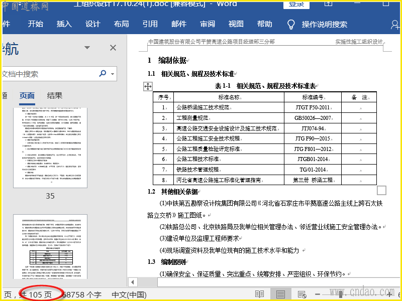
Task: Switch to the 引用 ribbon tab
Action: coord(150,24)
